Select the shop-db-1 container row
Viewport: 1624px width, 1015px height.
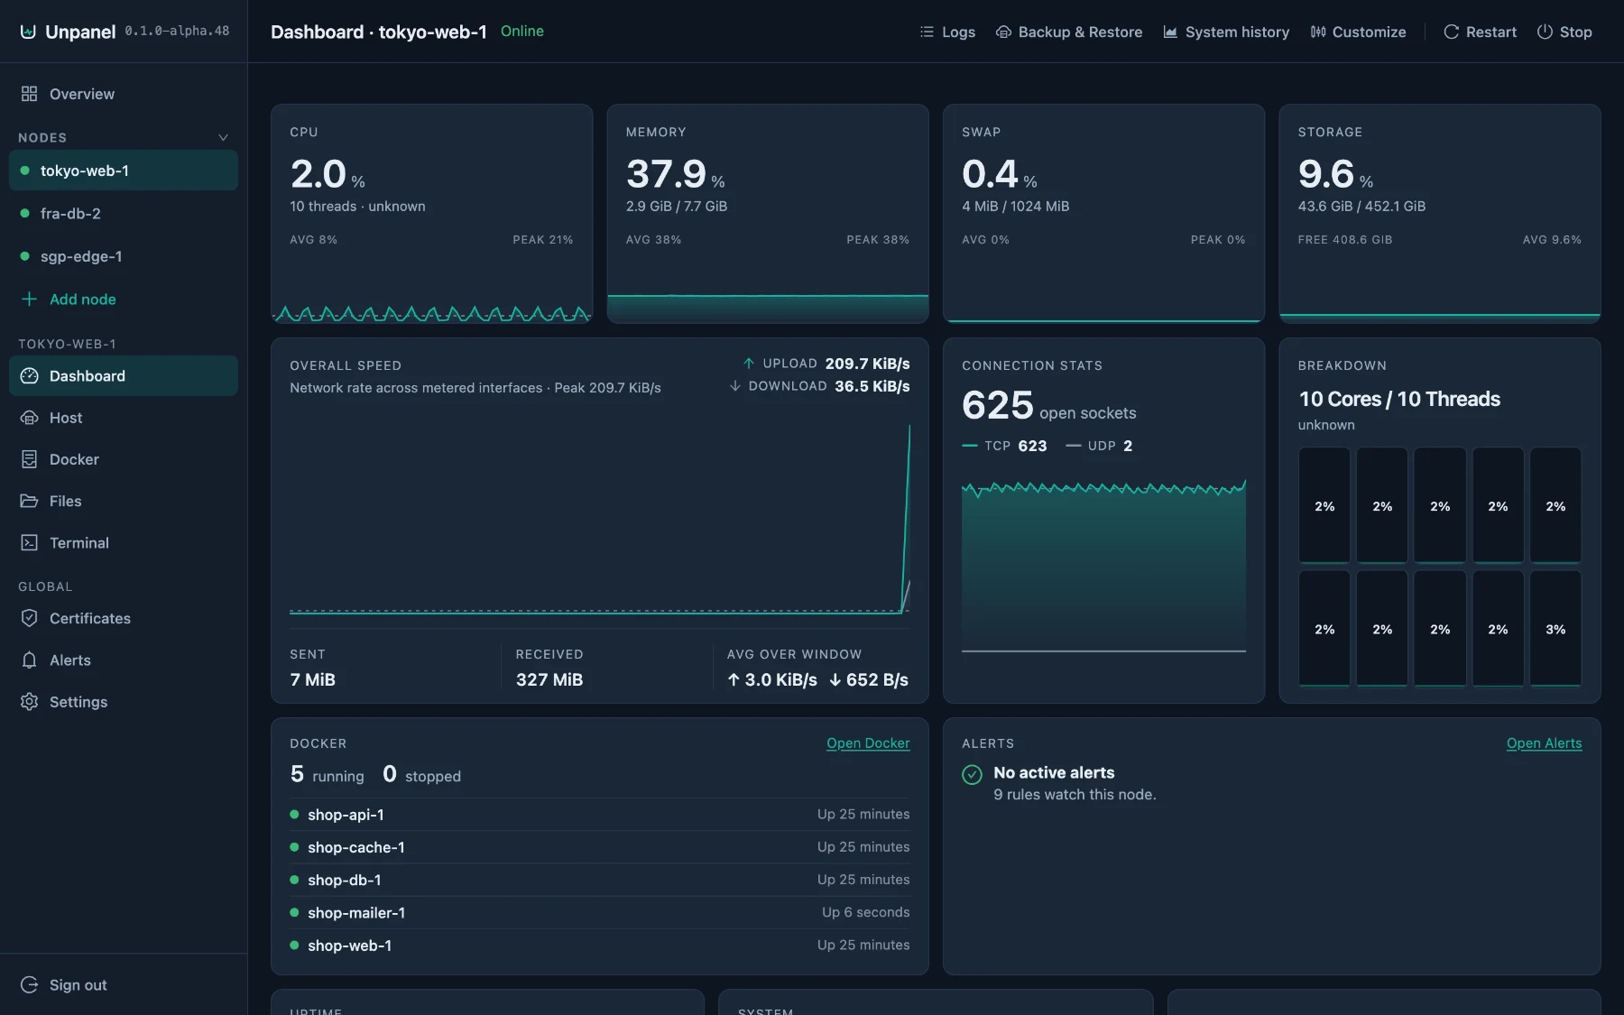pyautogui.click(x=599, y=880)
